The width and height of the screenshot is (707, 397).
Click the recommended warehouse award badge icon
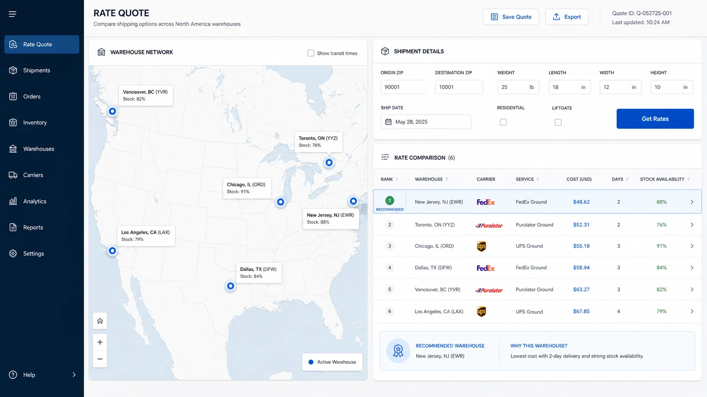(398, 351)
